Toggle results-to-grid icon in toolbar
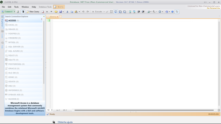 pos(116,12)
